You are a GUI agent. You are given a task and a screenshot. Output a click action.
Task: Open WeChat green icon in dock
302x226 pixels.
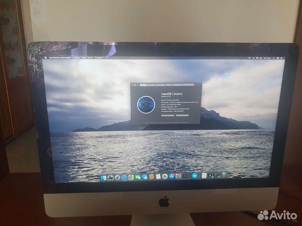138,177
